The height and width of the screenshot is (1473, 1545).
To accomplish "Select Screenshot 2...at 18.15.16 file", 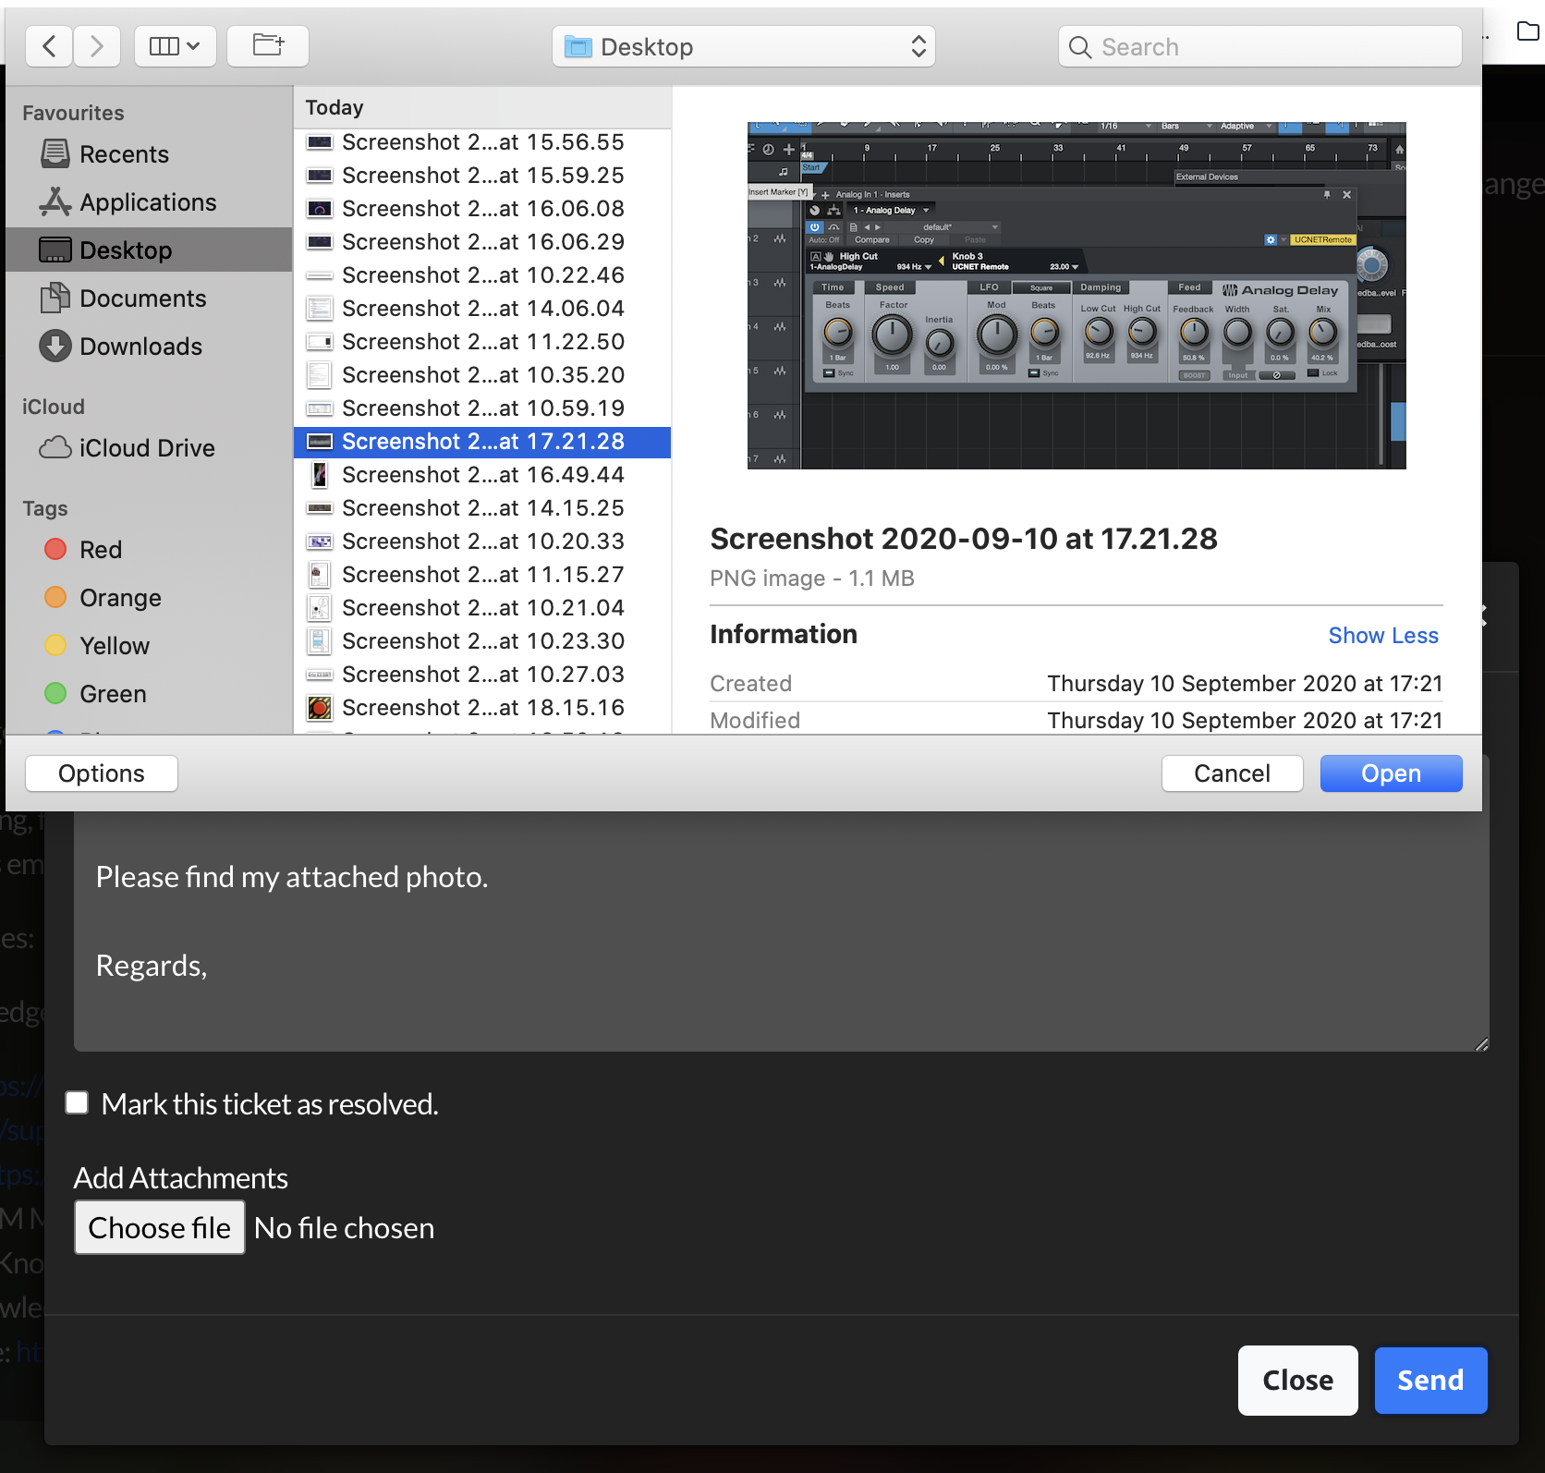I will pyautogui.click(x=482, y=708).
